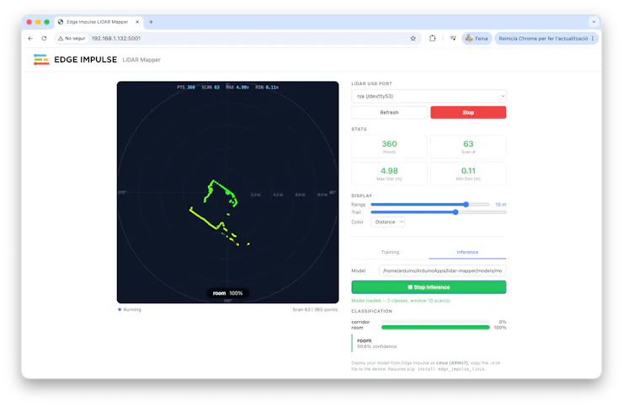Image resolution: width=623 pixels, height=407 pixels.
Task: Click the green Stop Inference button
Action: click(x=429, y=287)
